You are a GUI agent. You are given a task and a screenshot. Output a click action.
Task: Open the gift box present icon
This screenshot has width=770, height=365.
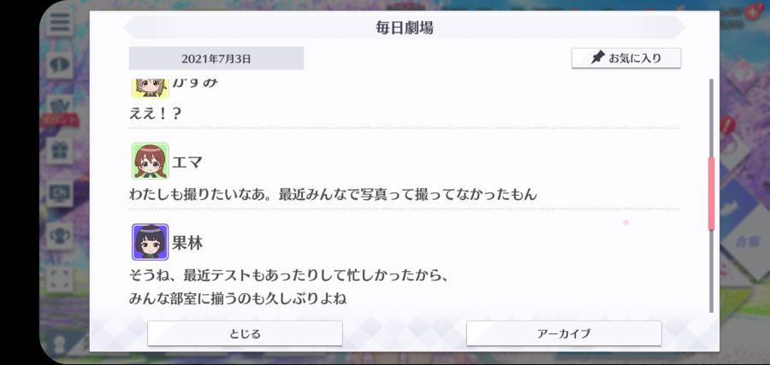pyautogui.click(x=60, y=150)
